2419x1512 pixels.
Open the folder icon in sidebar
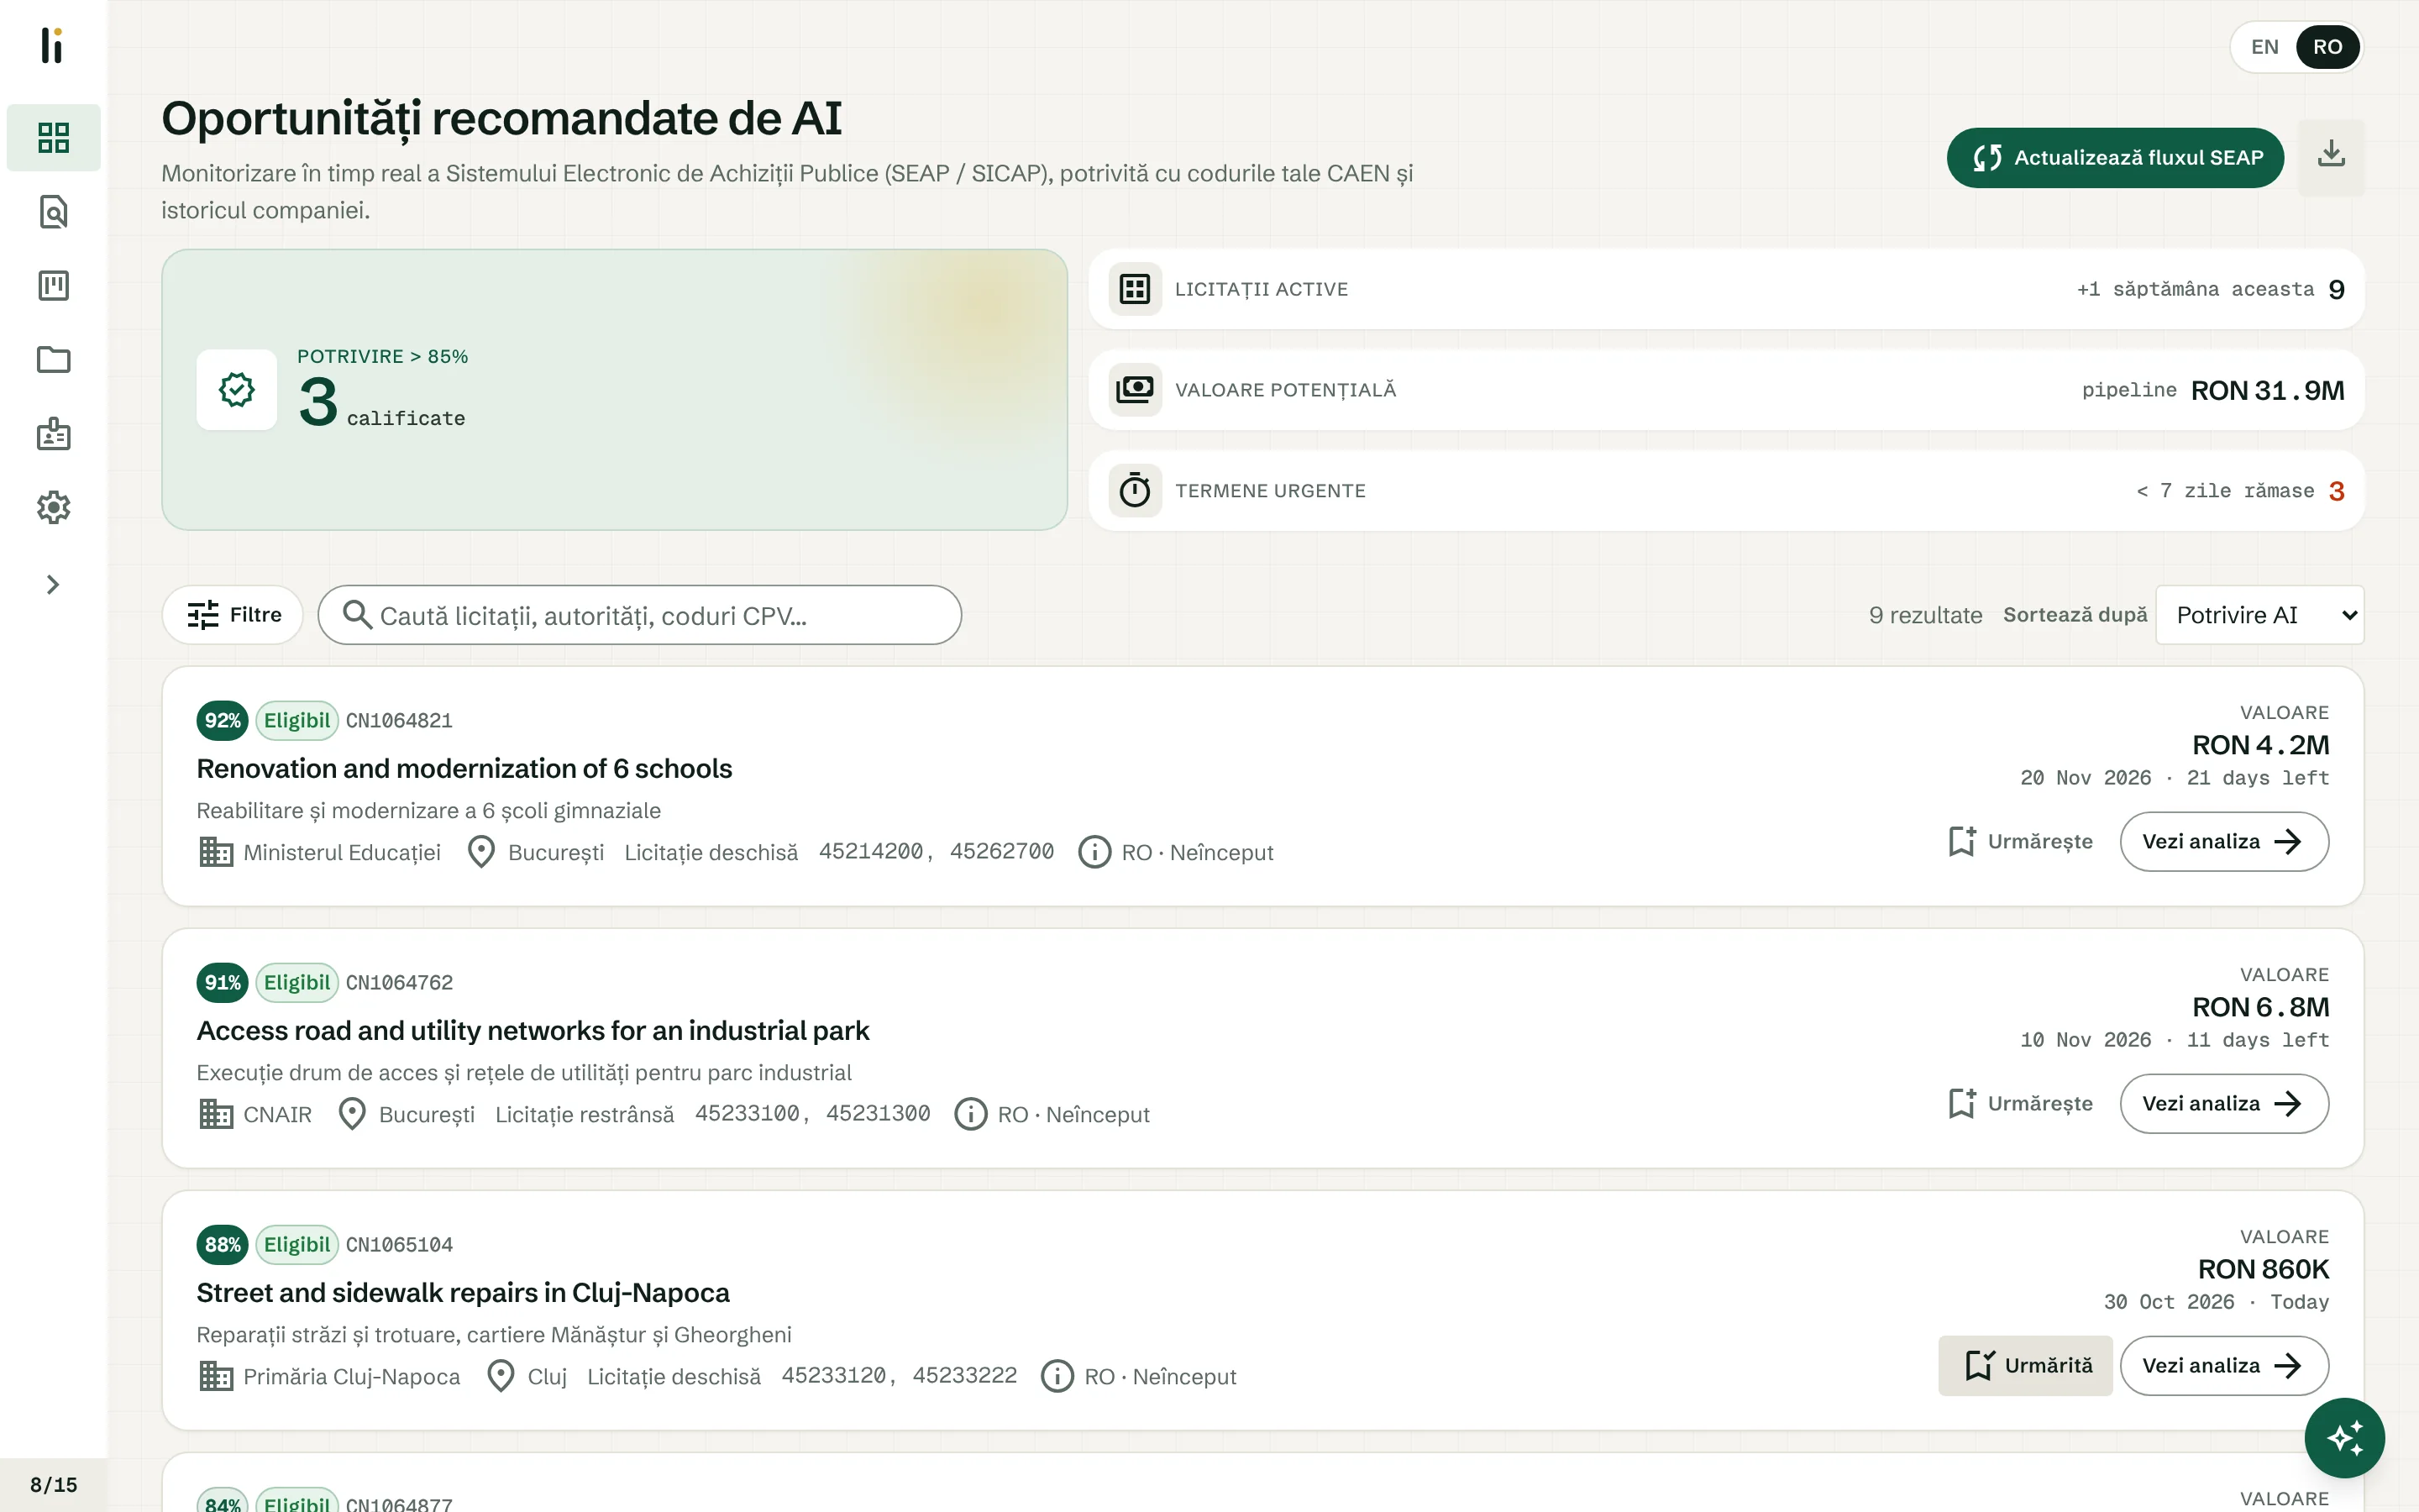pyautogui.click(x=53, y=360)
